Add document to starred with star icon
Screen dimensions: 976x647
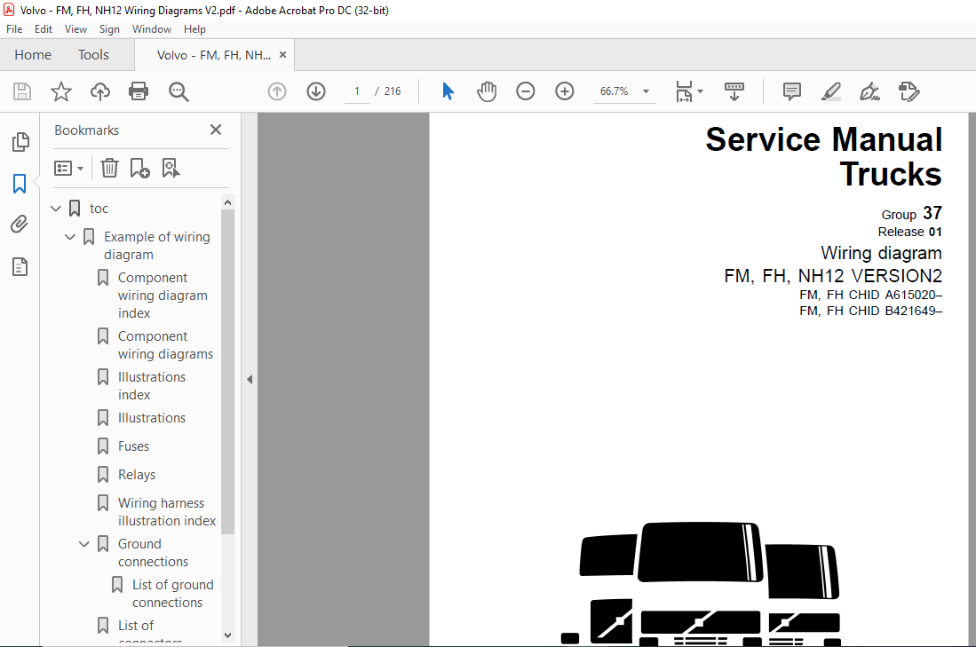click(x=60, y=91)
